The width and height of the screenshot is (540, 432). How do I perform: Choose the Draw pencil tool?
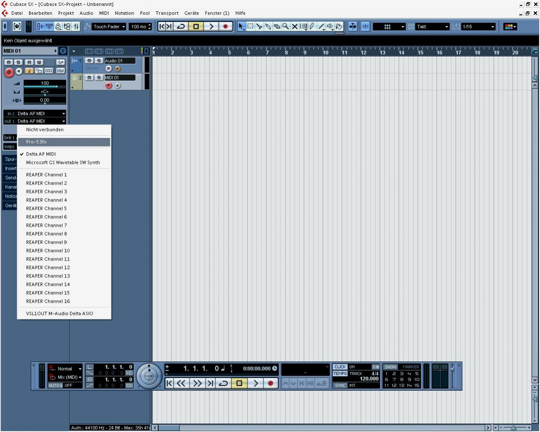(312, 27)
